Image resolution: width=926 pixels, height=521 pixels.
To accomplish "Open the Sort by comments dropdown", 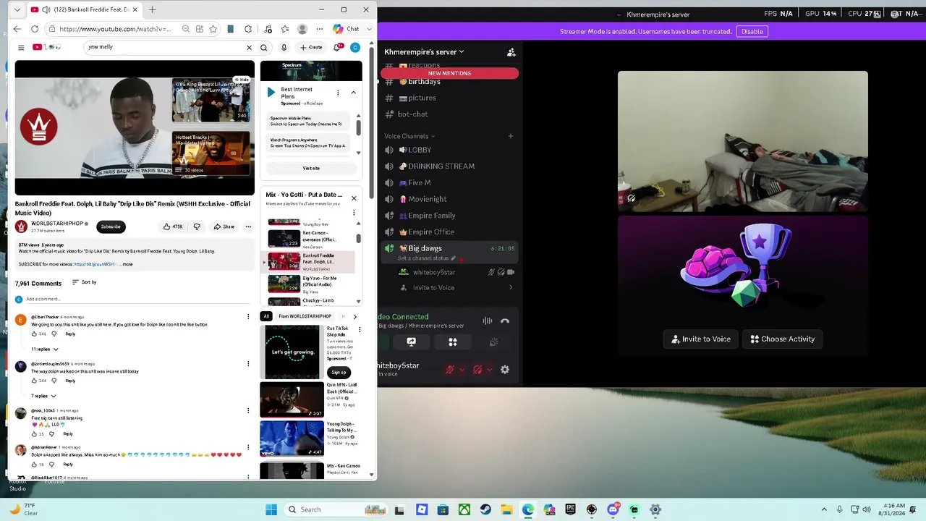I will [85, 282].
